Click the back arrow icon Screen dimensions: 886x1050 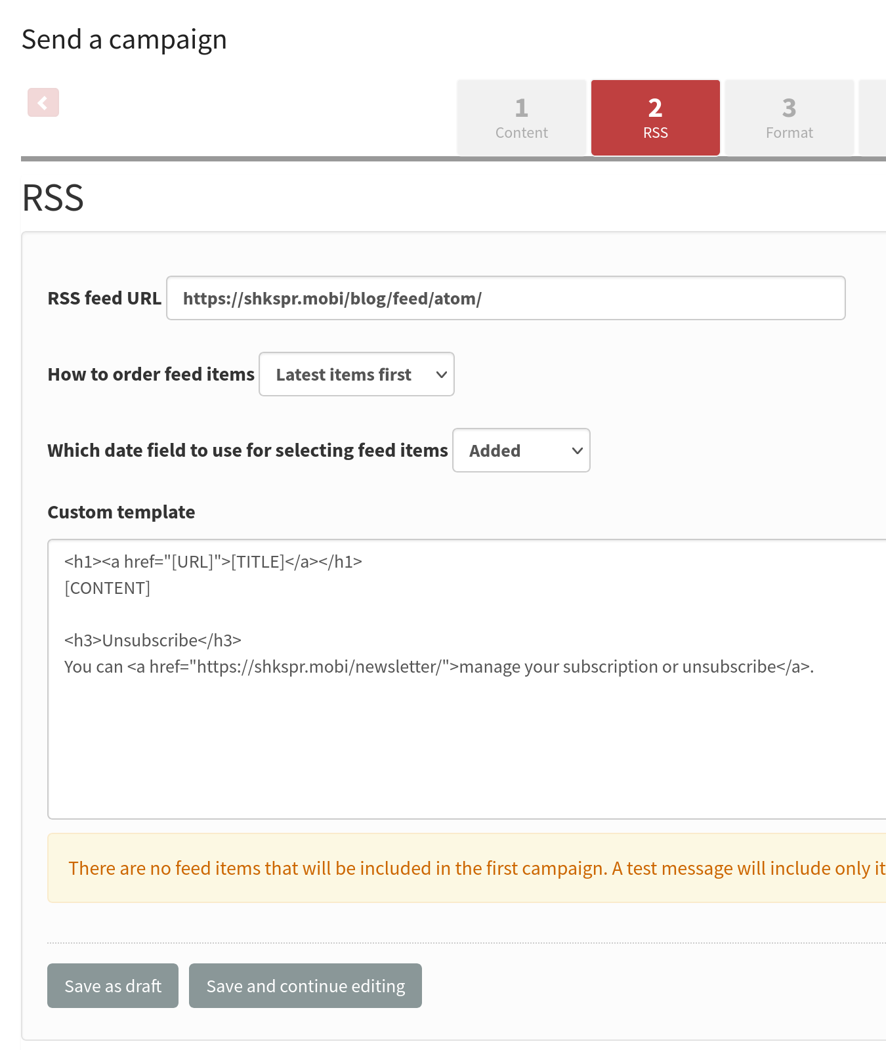click(x=43, y=102)
